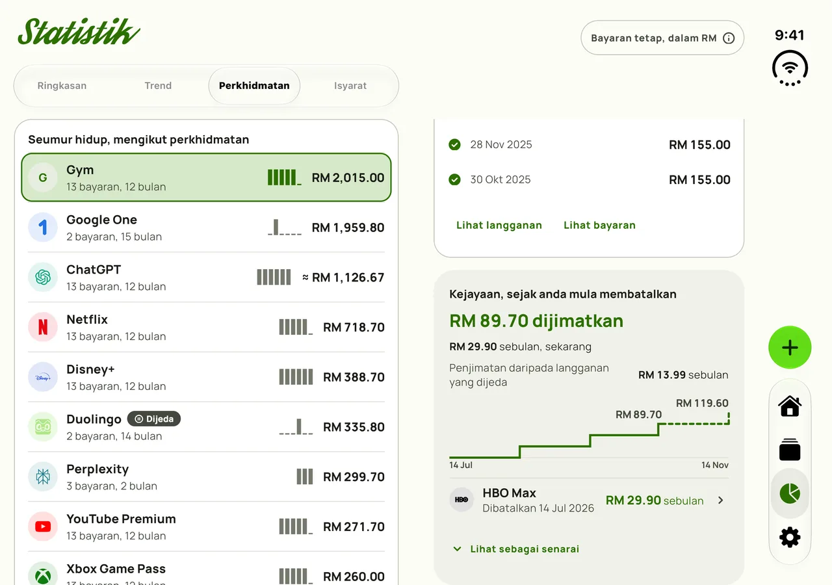This screenshot has width=832, height=585.
Task: Click the Lihat langganan link
Action: pyautogui.click(x=499, y=226)
